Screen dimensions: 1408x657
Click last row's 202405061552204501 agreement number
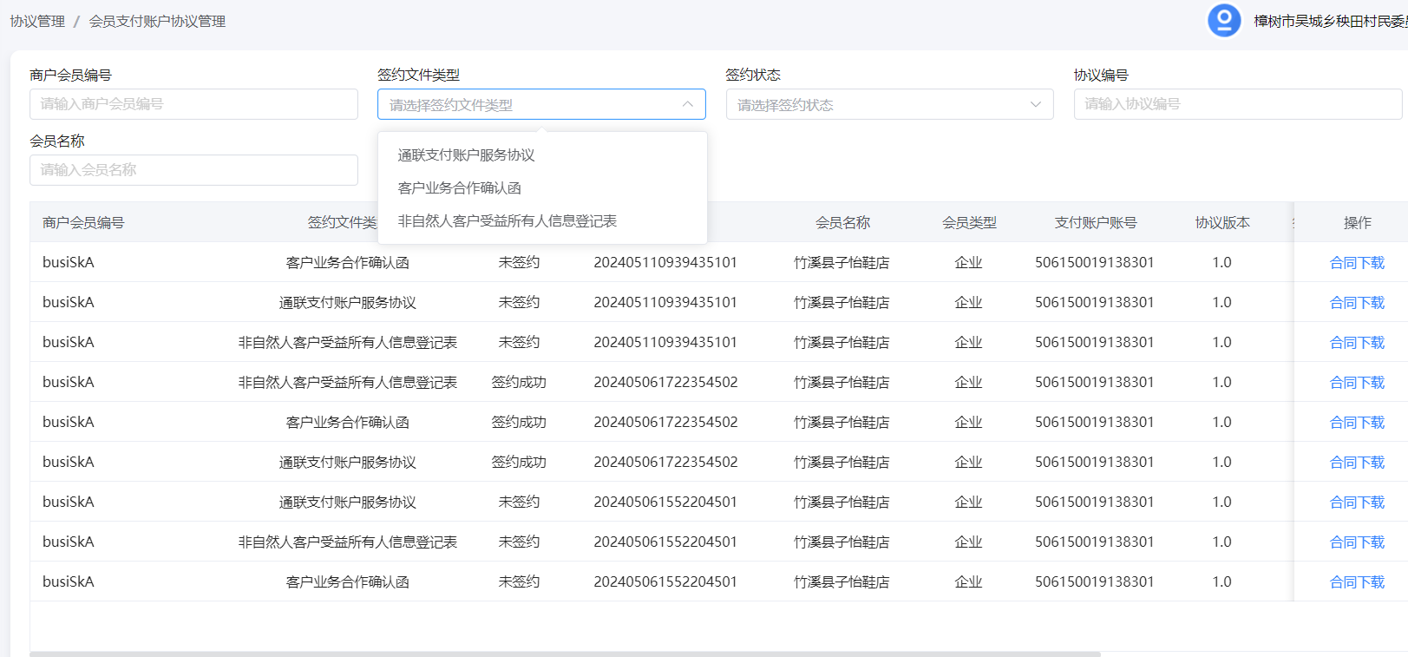pos(665,582)
